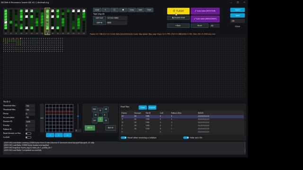Click the UDP IN button

[x=99, y=23]
